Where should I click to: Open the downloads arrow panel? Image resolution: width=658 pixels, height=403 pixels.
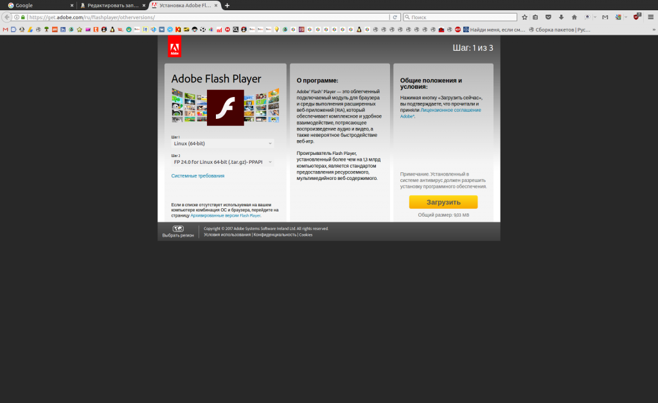coord(561,17)
